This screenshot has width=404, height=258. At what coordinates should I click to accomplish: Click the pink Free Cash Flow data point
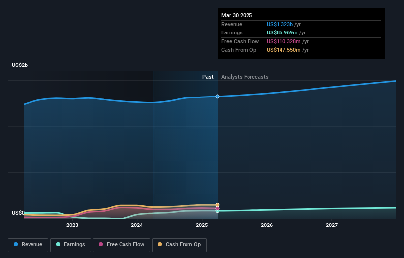(218, 208)
